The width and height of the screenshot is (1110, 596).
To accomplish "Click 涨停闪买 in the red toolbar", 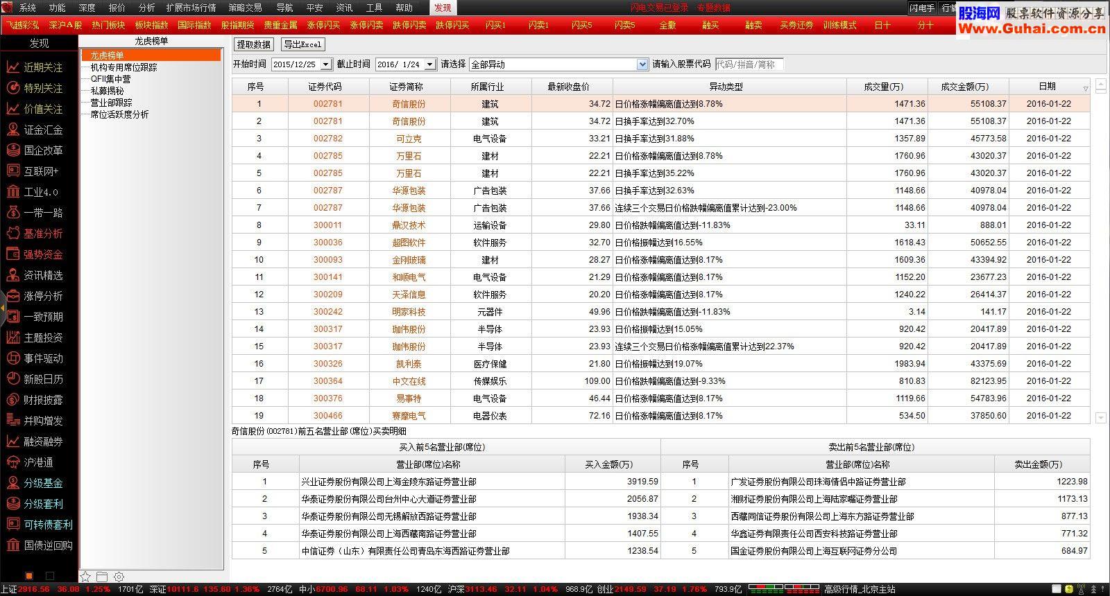I will 323,25.
